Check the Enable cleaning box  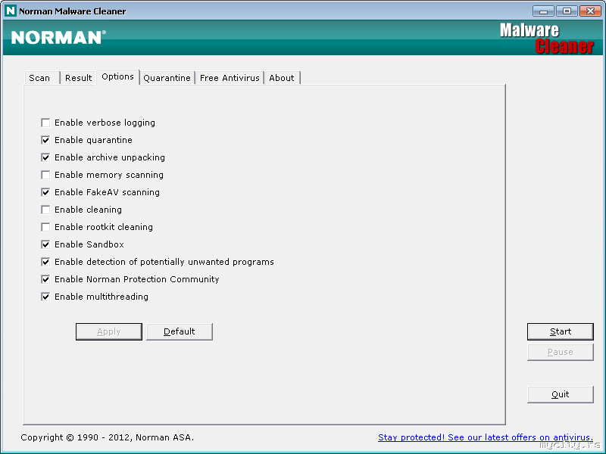coord(45,210)
